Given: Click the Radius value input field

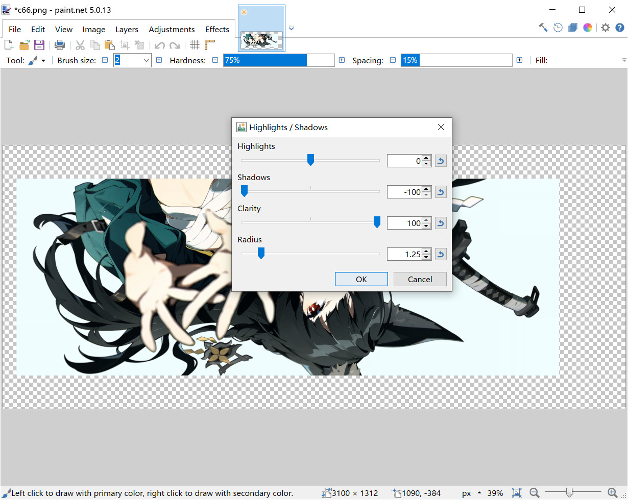Looking at the screenshot, I should 404,254.
